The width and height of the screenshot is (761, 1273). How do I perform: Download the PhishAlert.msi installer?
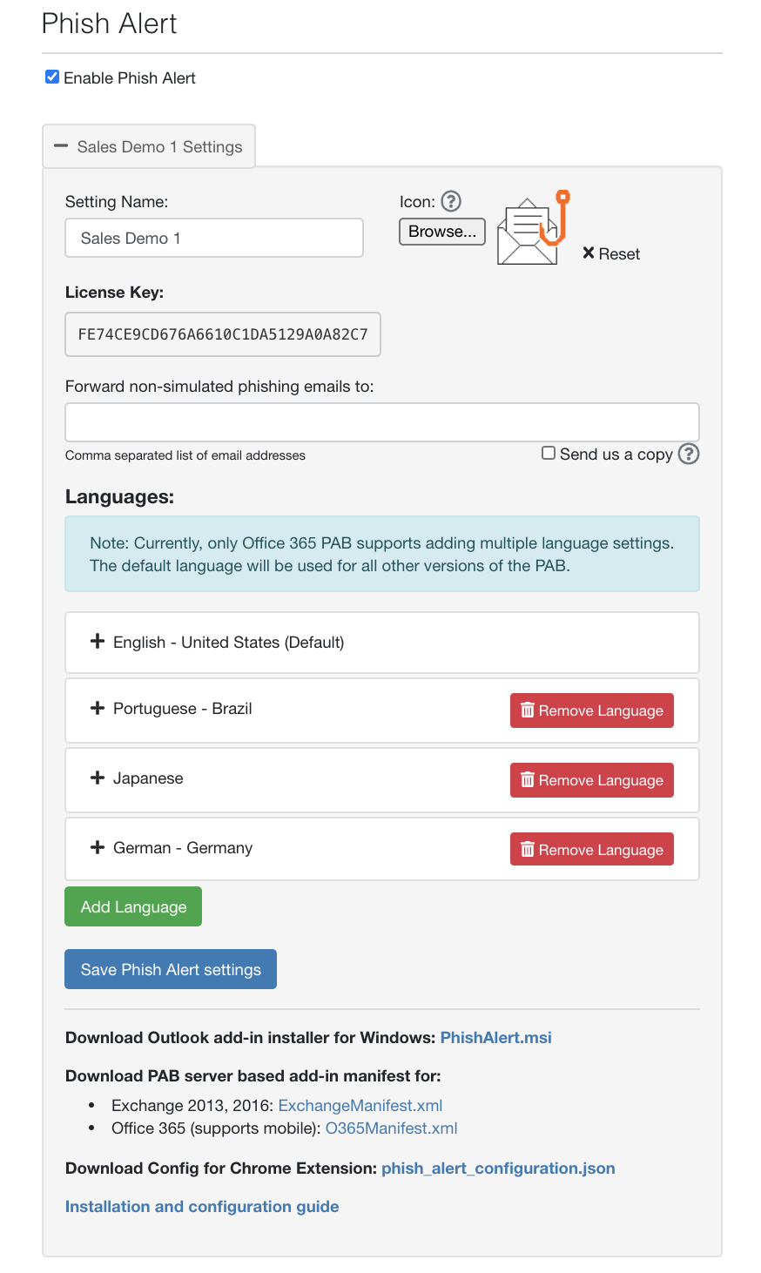495,1037
